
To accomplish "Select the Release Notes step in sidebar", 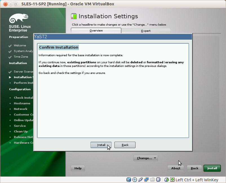I will pos(23,137).
